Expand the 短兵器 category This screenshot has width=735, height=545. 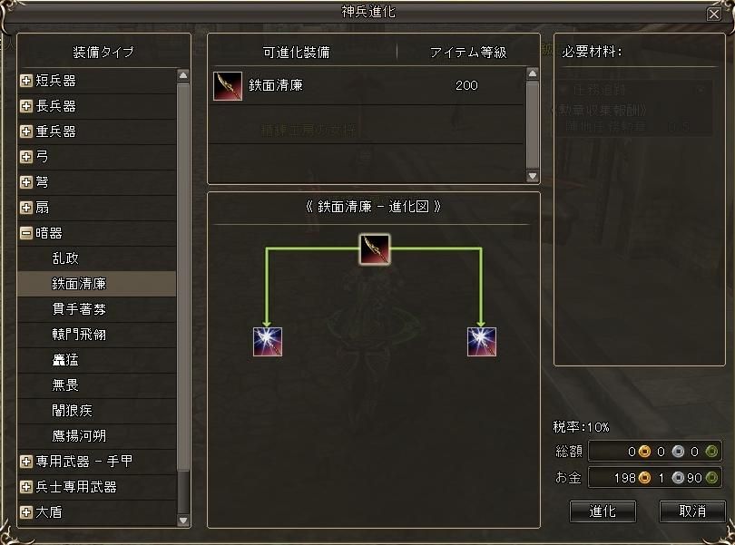point(26,81)
